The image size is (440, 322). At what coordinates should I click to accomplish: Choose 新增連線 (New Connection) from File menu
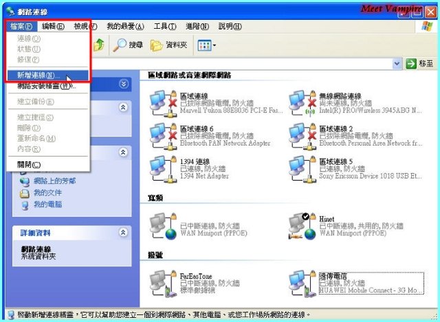click(47, 75)
